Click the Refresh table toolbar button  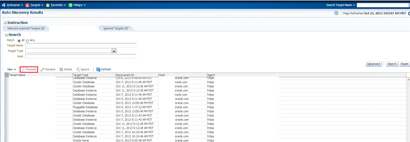[x=104, y=69]
